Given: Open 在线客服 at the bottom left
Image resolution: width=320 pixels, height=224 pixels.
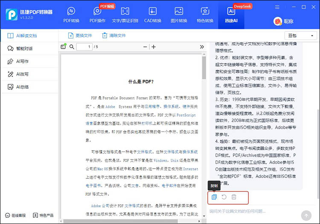Looking at the screenshot, I should tap(15, 215).
